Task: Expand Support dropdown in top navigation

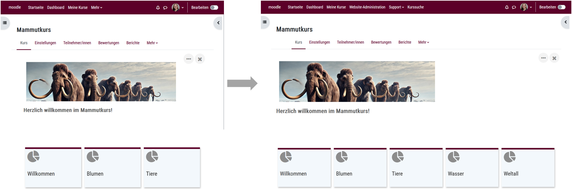Action: click(x=396, y=7)
